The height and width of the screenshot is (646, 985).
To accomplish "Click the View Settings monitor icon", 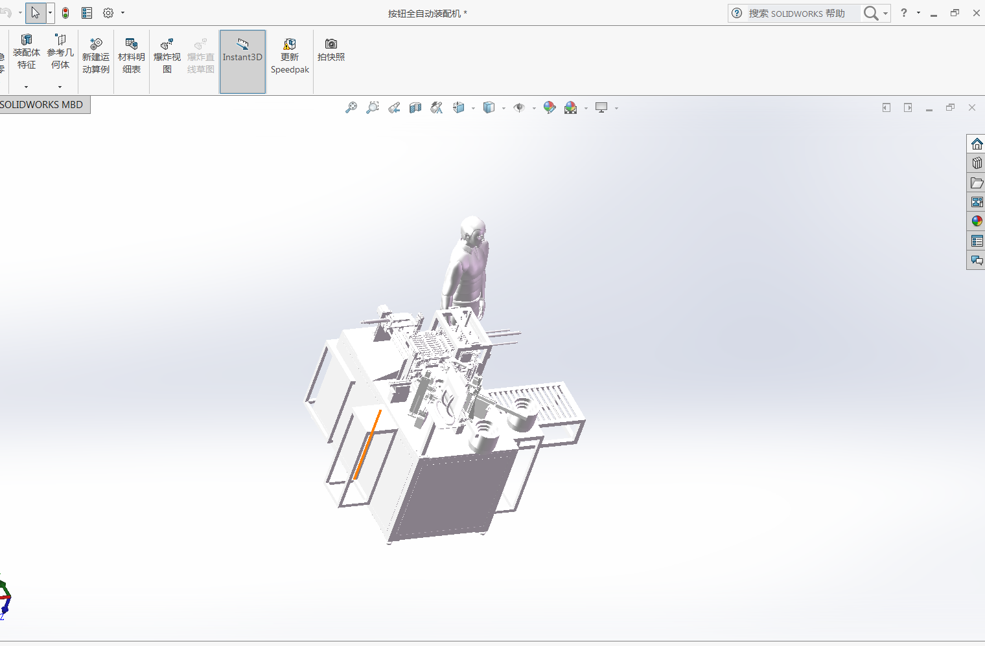I will pyautogui.click(x=601, y=107).
